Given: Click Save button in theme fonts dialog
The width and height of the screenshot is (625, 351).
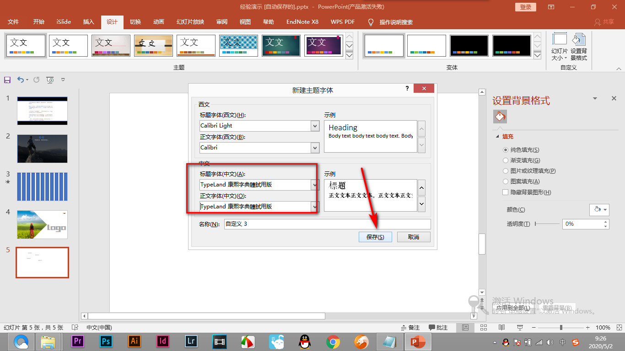Looking at the screenshot, I should pos(375,237).
